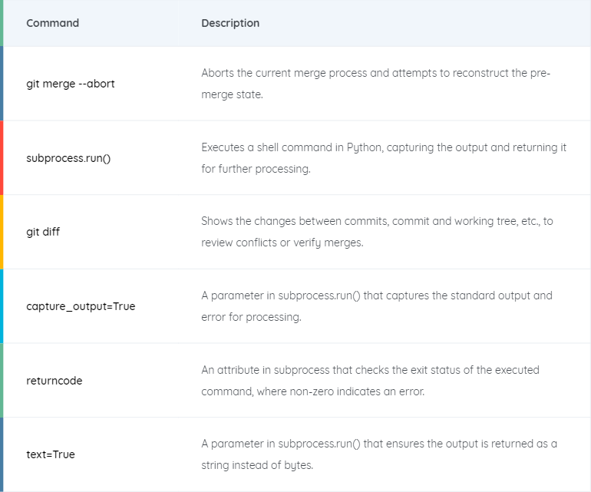The height and width of the screenshot is (492, 591).
Task: Click the capture_output=True command cell
Action: [x=81, y=306]
